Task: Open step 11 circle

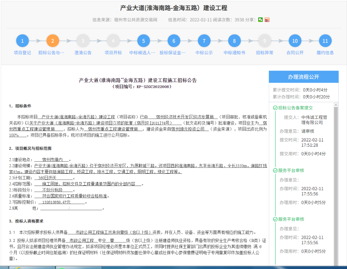Action: coord(325,41)
